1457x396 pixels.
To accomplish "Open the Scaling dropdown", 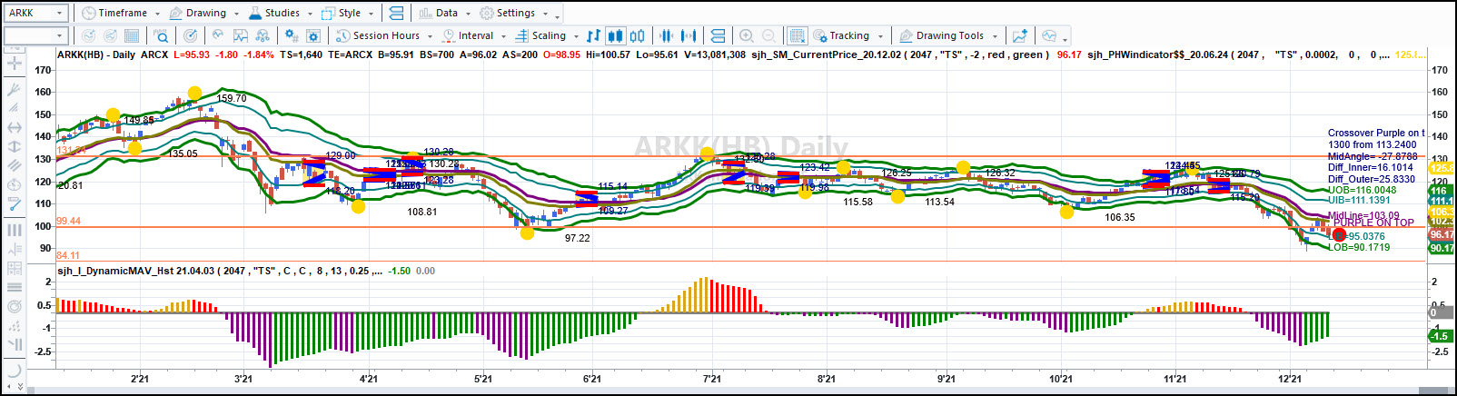I will point(547,35).
